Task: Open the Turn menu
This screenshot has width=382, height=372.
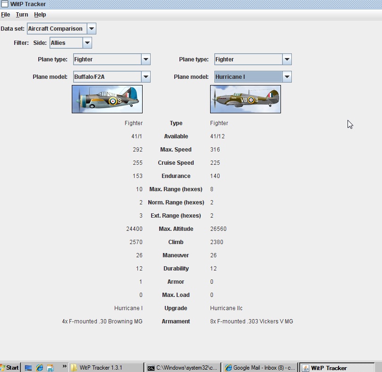Action: 22,15
